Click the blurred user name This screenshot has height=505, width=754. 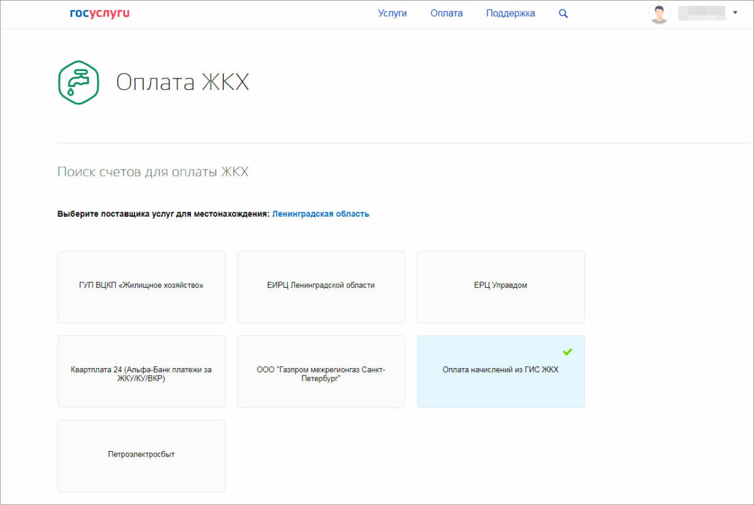[x=702, y=13]
